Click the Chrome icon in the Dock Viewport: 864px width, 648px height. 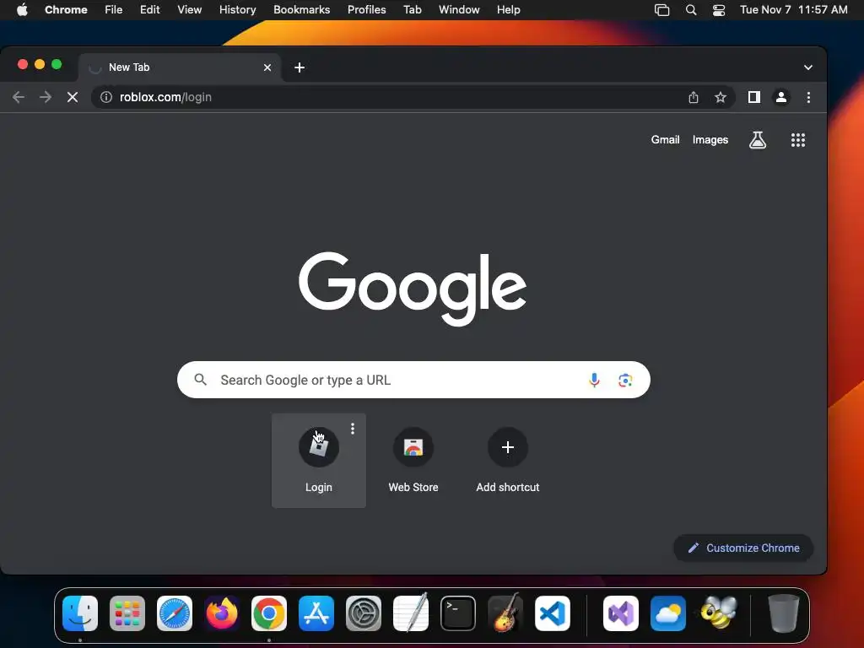[x=269, y=613]
